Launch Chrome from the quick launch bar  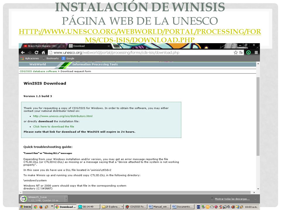[36, 207]
